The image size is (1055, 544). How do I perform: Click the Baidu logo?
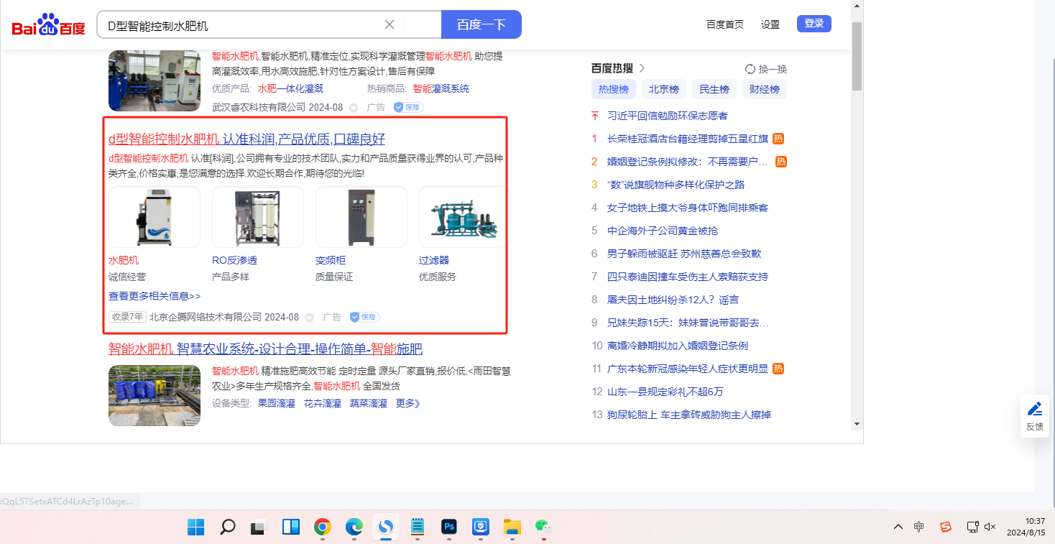(48, 25)
